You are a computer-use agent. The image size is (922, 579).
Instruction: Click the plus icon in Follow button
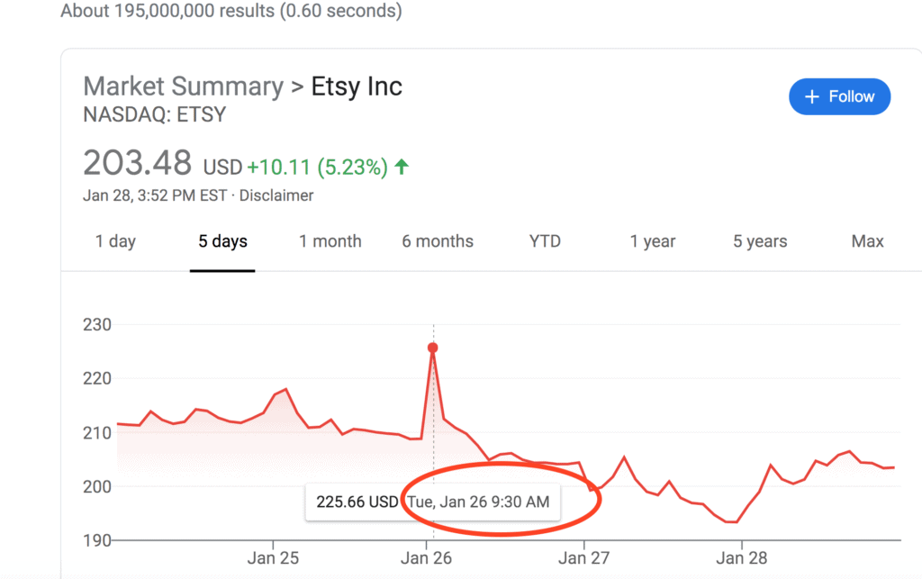click(x=811, y=96)
